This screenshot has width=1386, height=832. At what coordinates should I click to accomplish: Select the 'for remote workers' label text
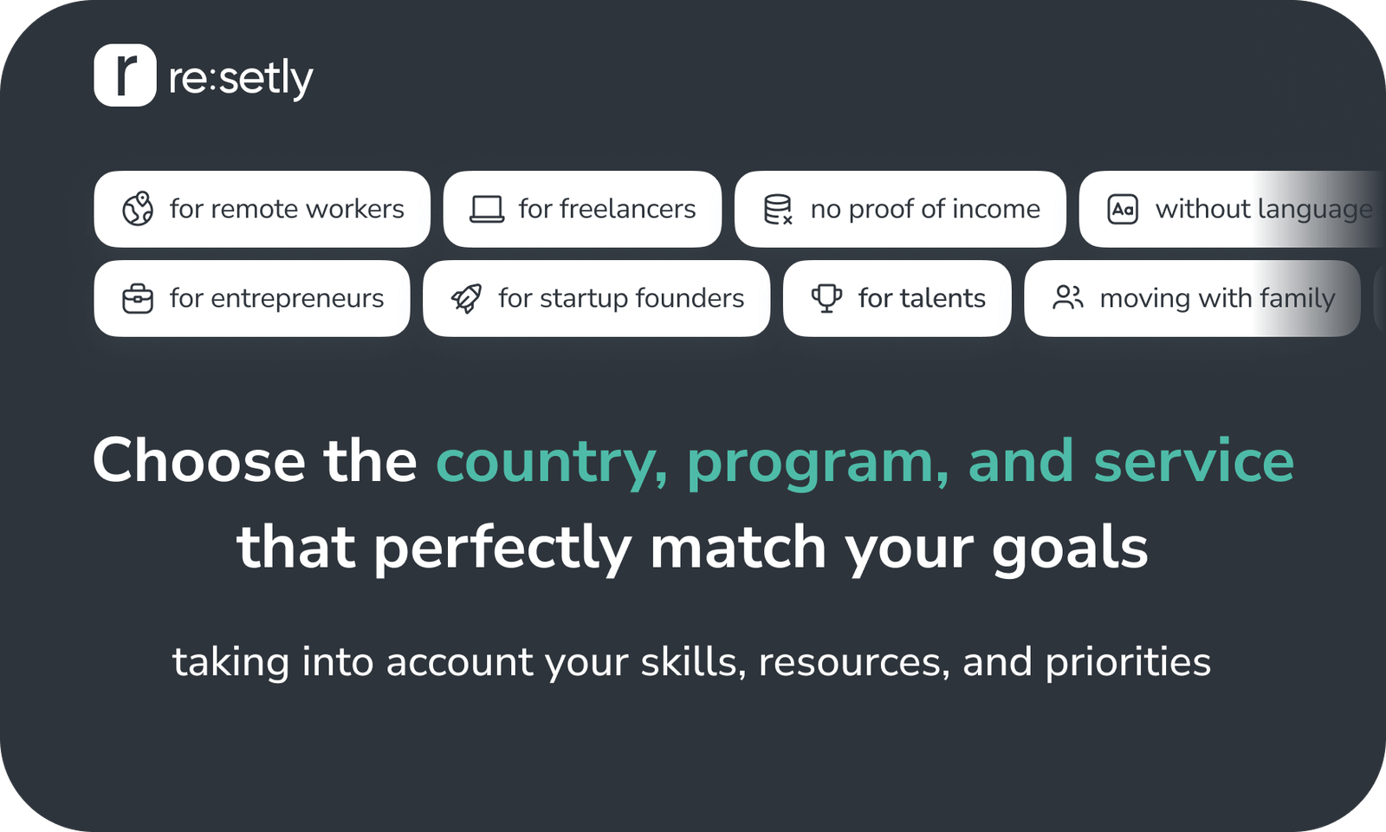click(x=287, y=209)
